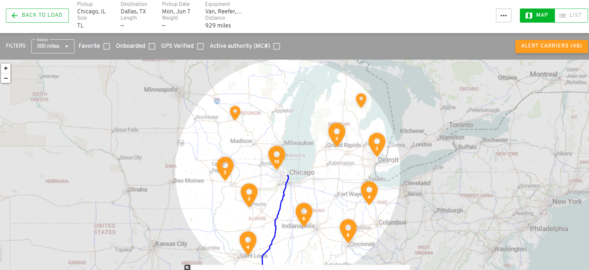Check the GPS Verified checkbox

coord(200,47)
